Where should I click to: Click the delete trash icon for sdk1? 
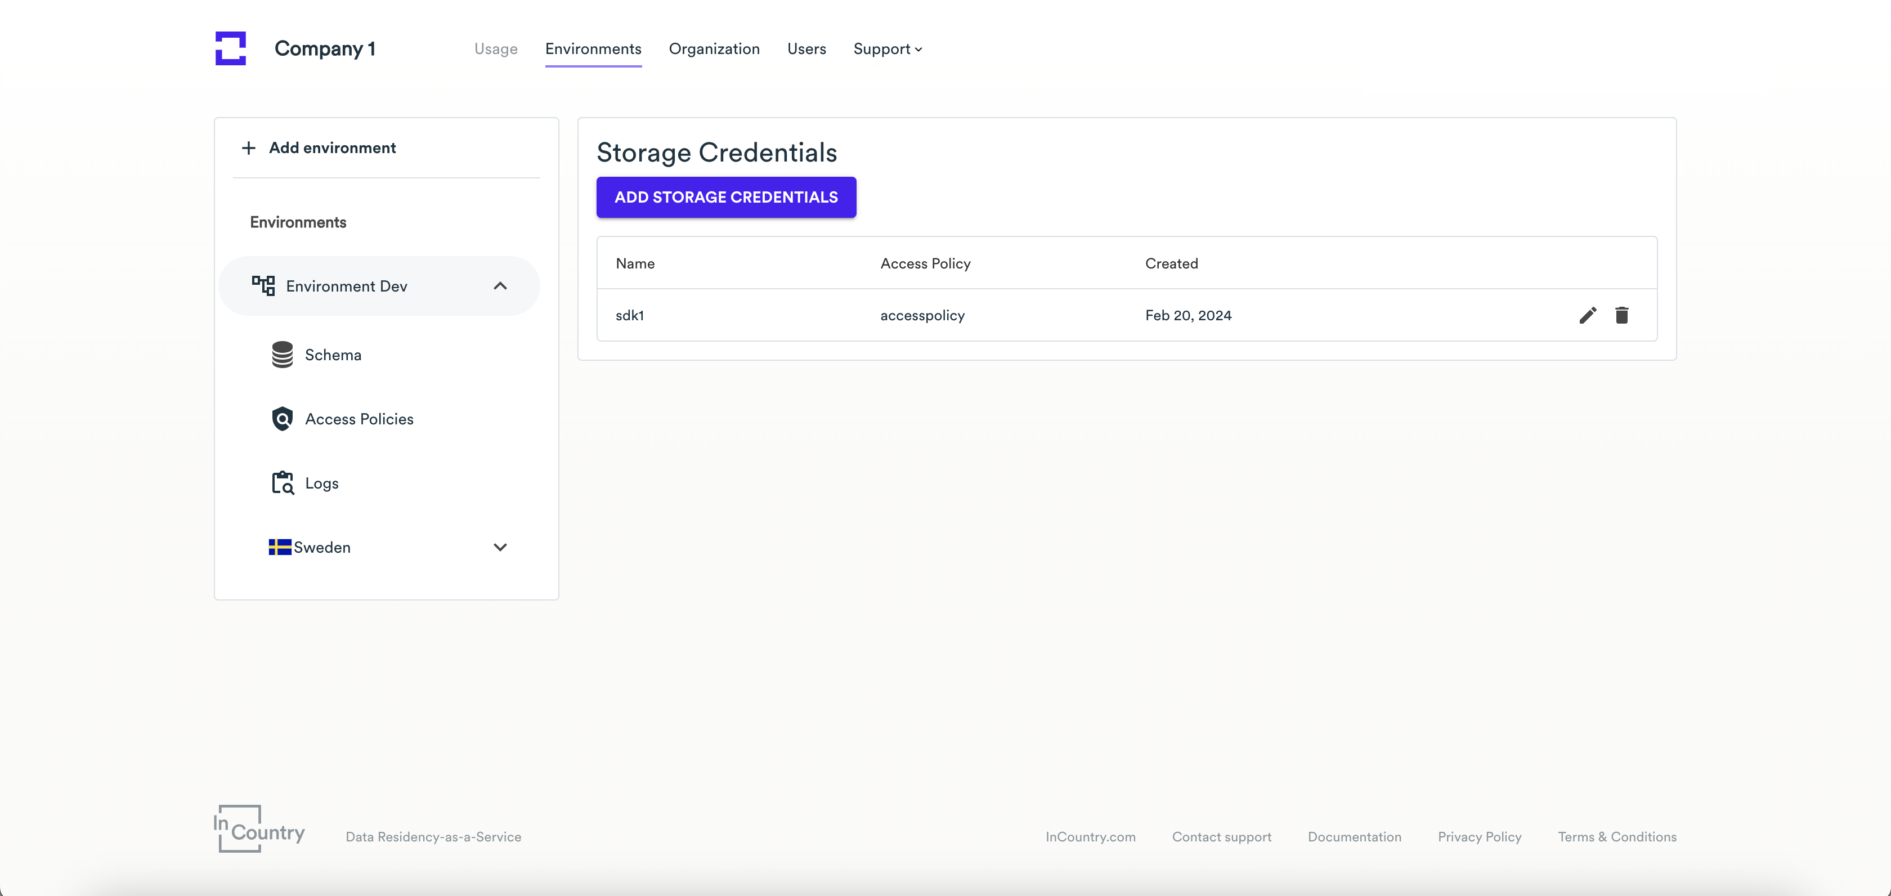coord(1621,315)
